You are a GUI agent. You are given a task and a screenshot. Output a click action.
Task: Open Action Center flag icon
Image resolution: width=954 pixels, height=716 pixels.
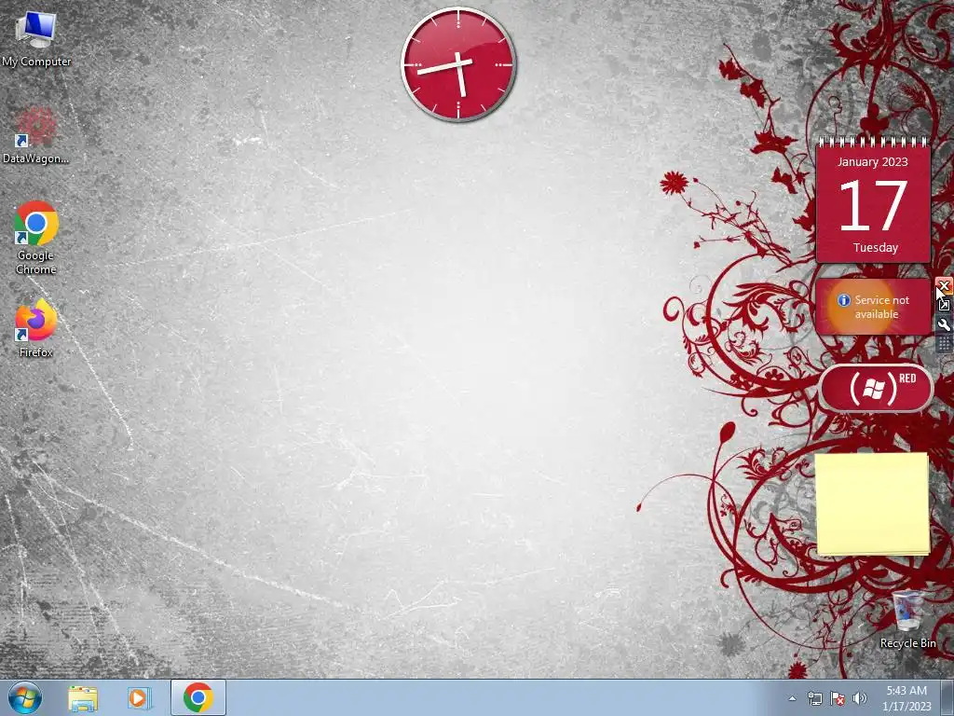click(838, 698)
